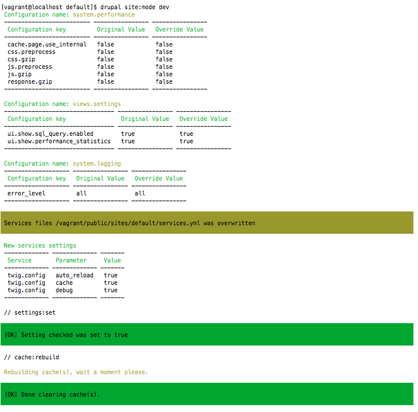The height and width of the screenshot is (412, 418).
Task: Click the key 'error_level'
Action: [x=26, y=194]
